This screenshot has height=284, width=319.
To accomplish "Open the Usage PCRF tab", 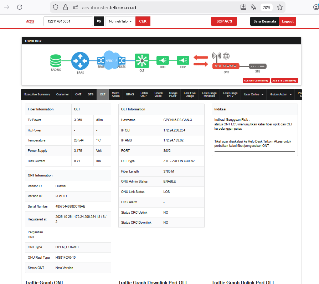I will coord(173,94).
